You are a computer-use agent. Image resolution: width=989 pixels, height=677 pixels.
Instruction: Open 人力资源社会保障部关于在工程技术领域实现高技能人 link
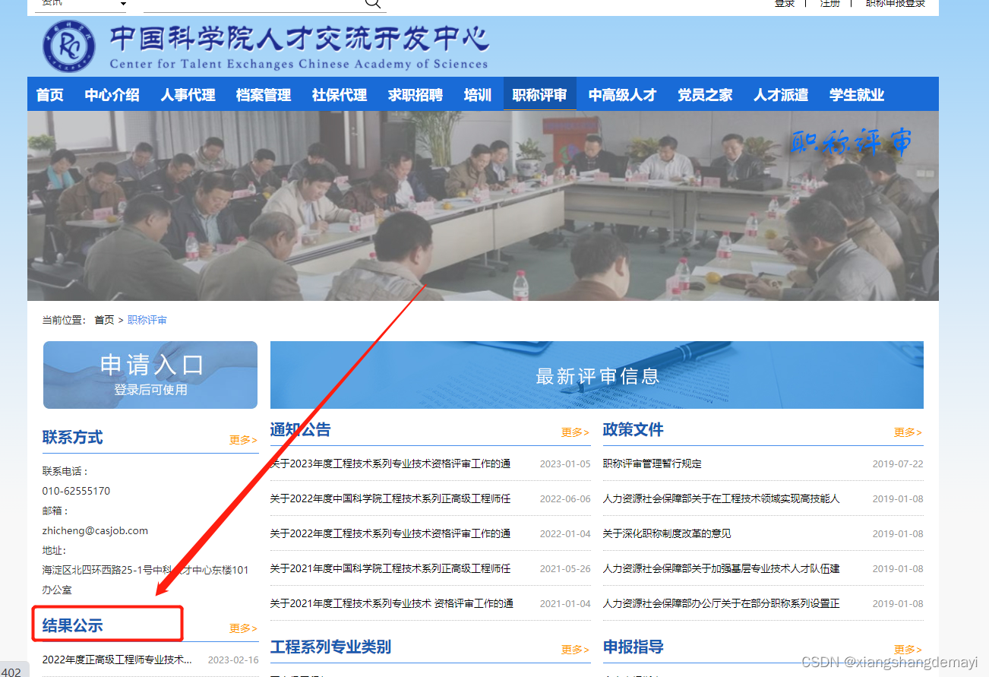(722, 498)
